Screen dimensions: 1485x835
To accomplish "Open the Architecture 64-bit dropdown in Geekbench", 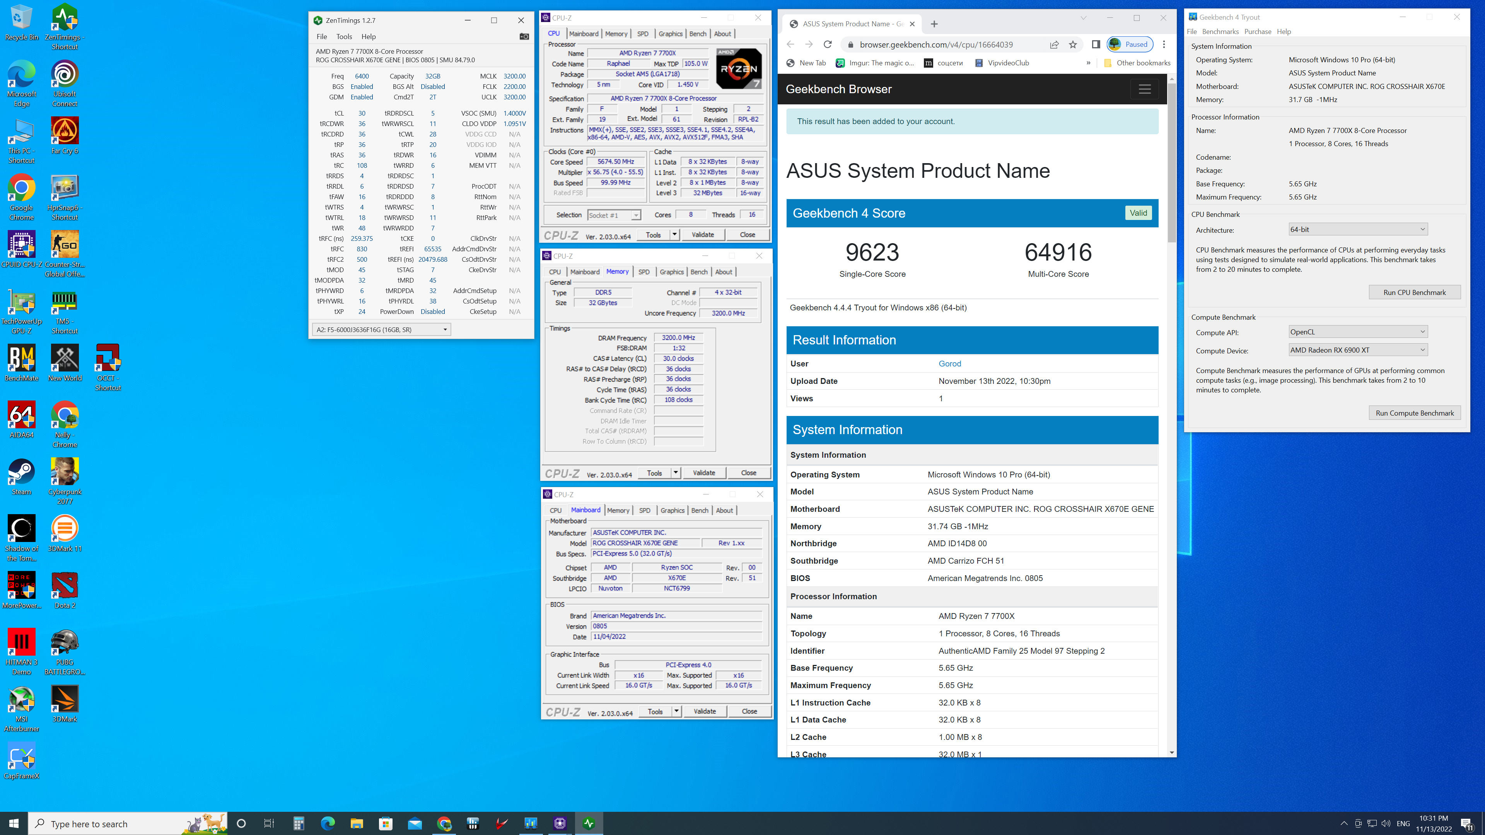I will tap(1358, 229).
